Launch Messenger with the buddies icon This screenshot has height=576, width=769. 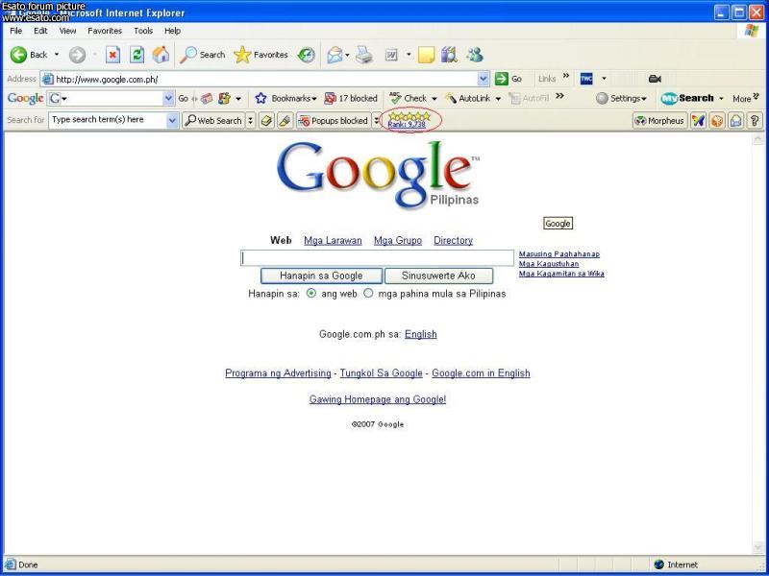coord(475,55)
